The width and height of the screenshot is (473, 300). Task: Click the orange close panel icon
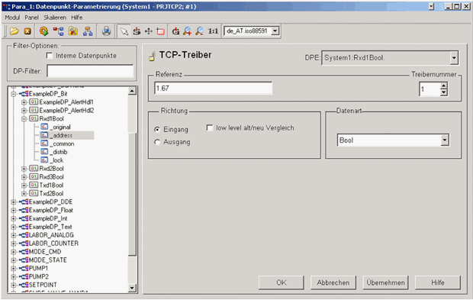click(x=27, y=31)
